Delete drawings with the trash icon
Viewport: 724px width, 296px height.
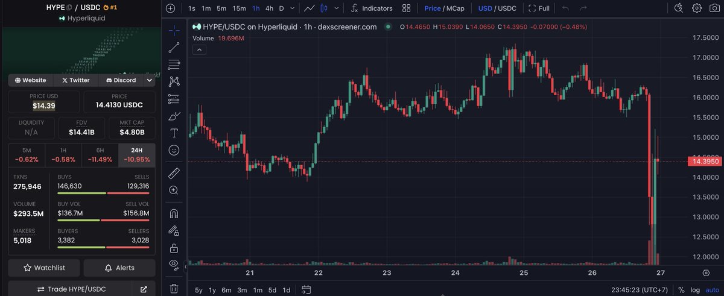click(x=174, y=288)
